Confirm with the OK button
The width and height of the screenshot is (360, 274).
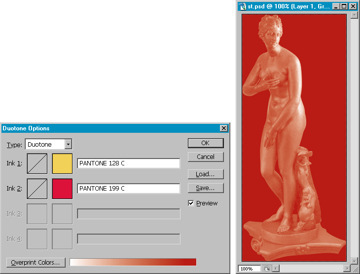tap(206, 143)
